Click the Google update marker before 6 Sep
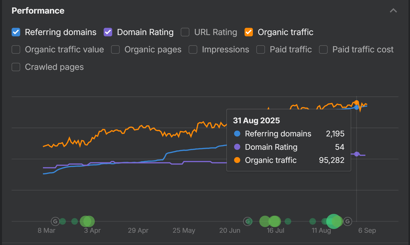 [x=347, y=221]
